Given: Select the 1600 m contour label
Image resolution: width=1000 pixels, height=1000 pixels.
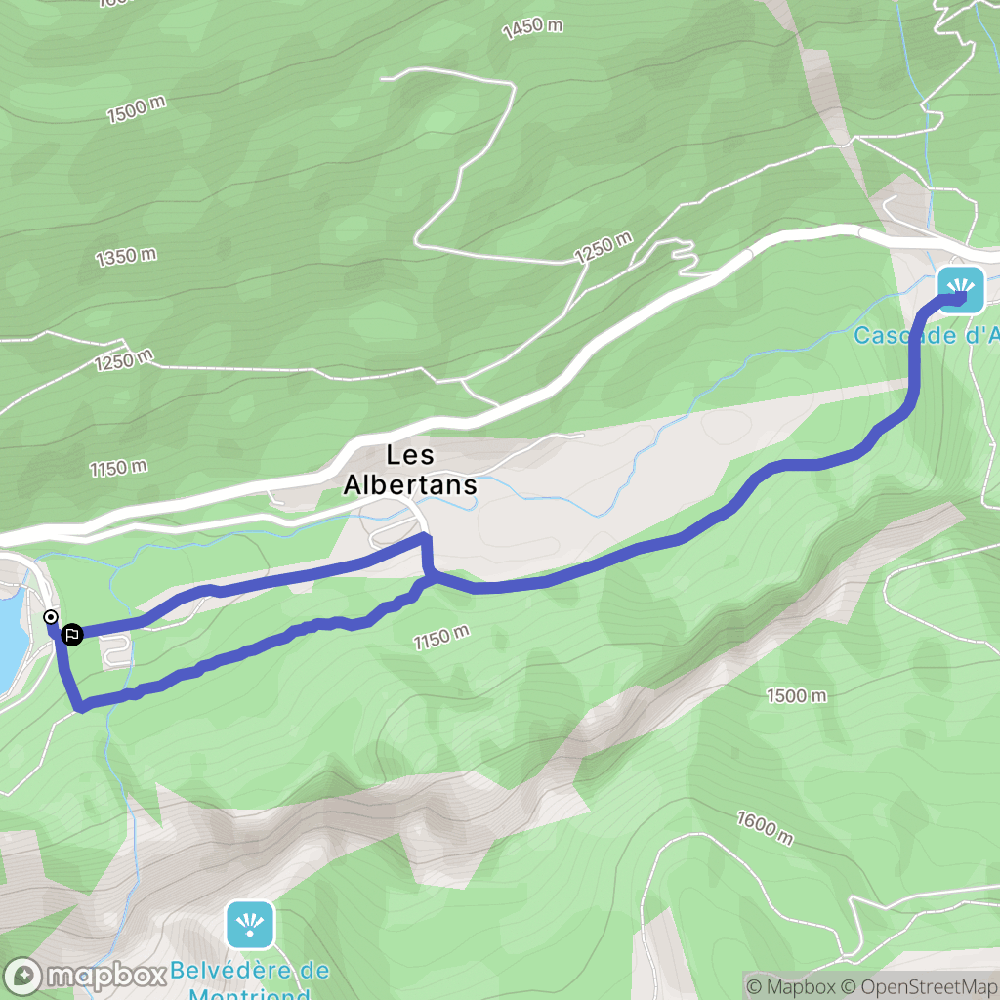Looking at the screenshot, I should tap(766, 828).
